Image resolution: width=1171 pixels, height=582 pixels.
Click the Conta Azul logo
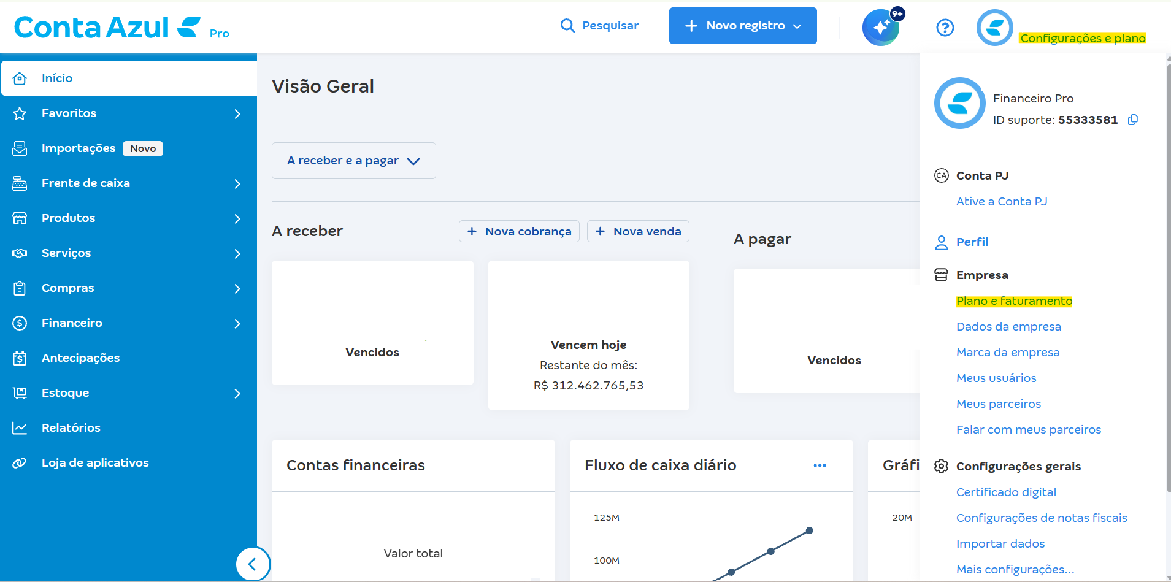[x=121, y=28]
